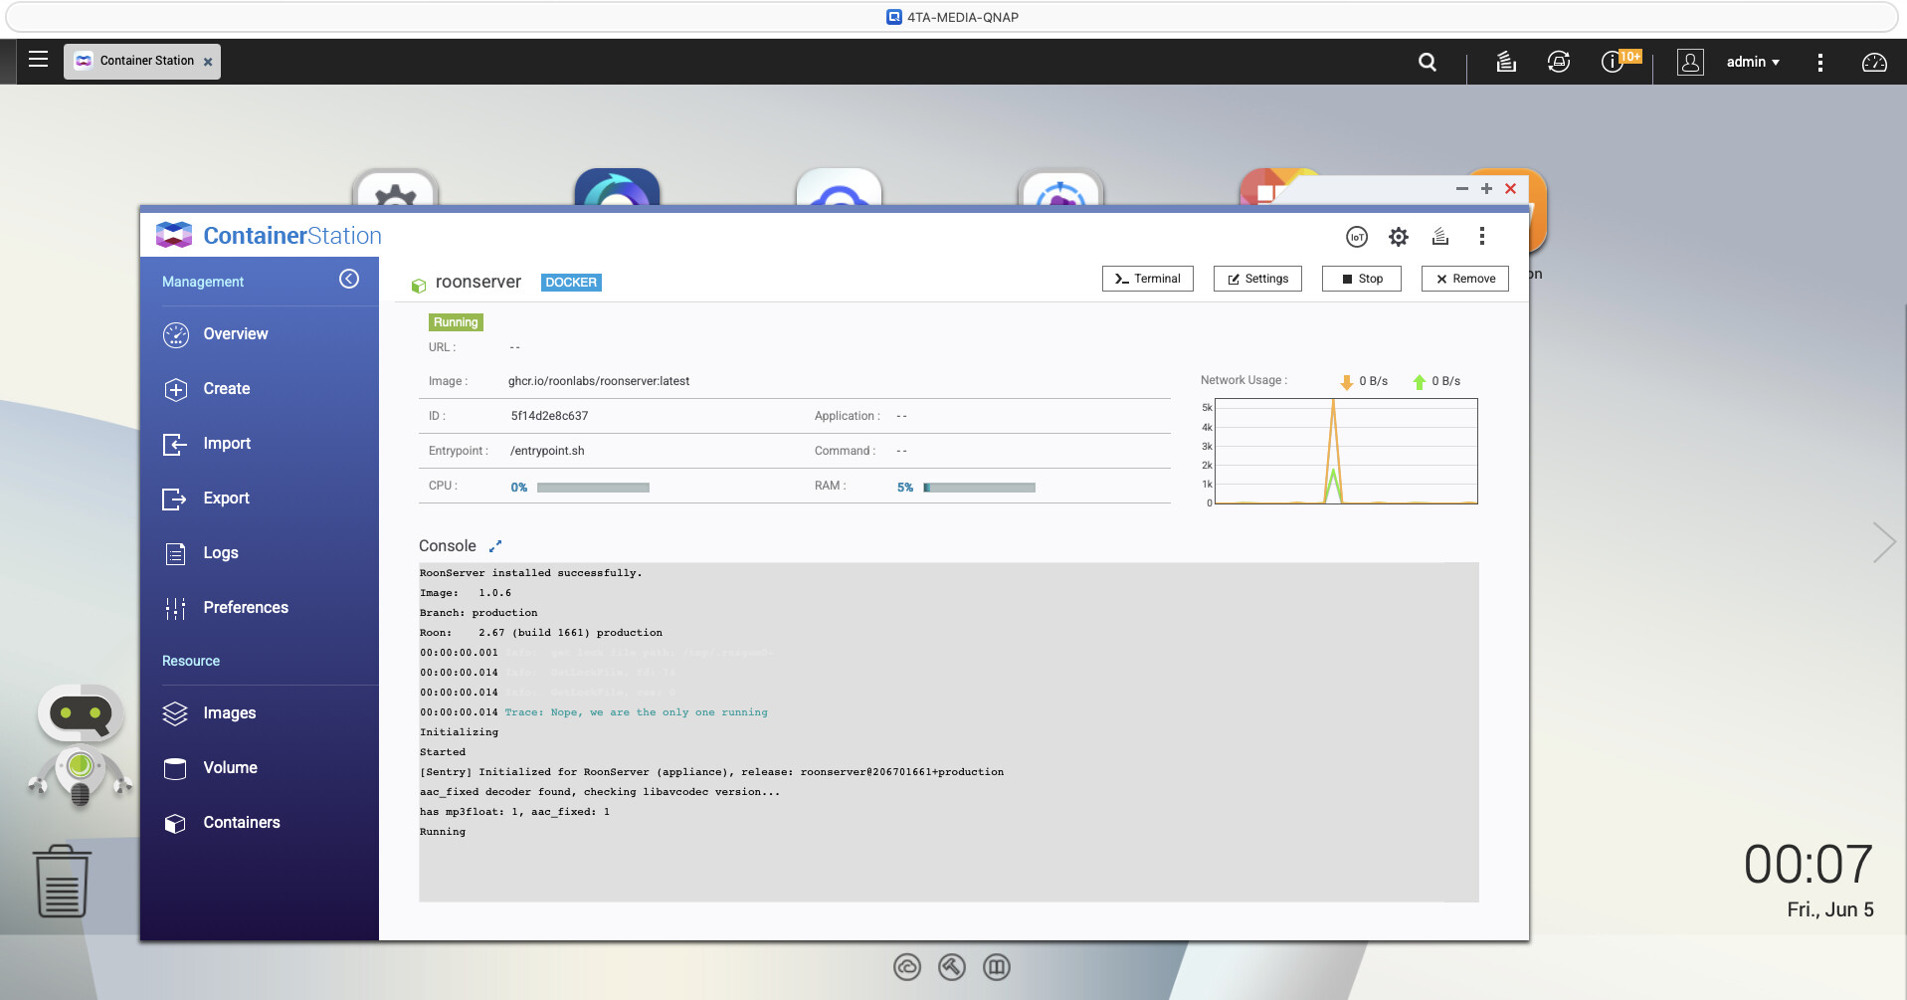This screenshot has width=1907, height=1000.
Task: Click the user profile avatar icon
Action: pos(1690,62)
